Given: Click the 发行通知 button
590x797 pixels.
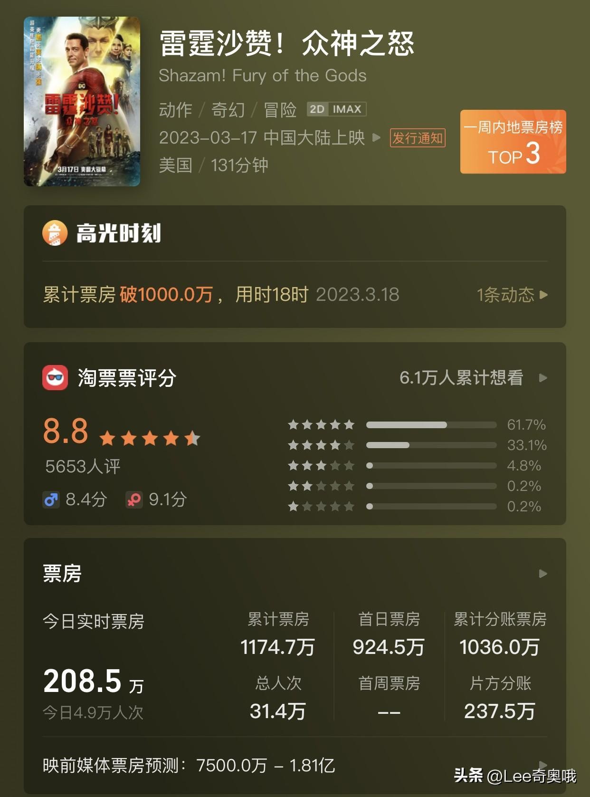Looking at the screenshot, I should pos(418,138).
